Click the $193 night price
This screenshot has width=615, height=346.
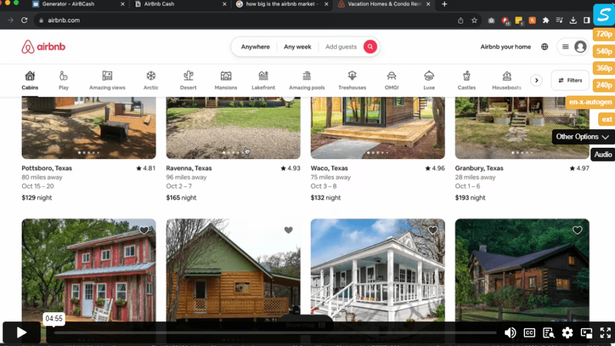470,197
